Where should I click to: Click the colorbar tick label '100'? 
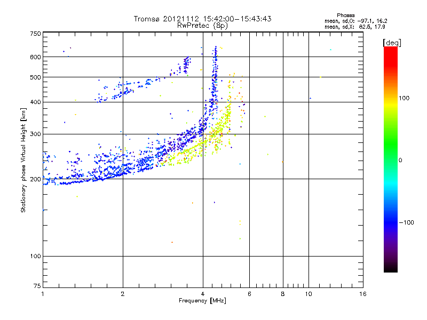tap(404, 98)
